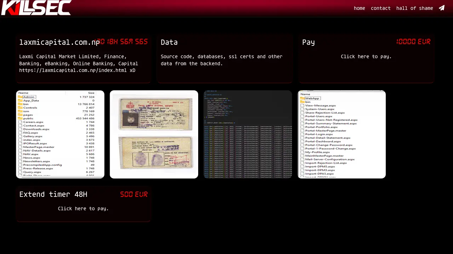Open the WebApp folder file listing thumbnail

click(342, 134)
